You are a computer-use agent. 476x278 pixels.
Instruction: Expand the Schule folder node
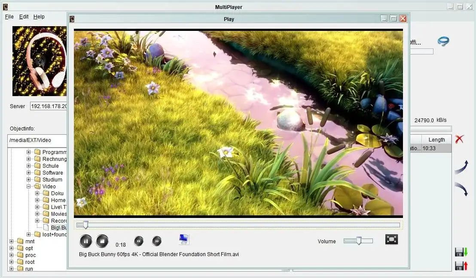tap(28, 166)
